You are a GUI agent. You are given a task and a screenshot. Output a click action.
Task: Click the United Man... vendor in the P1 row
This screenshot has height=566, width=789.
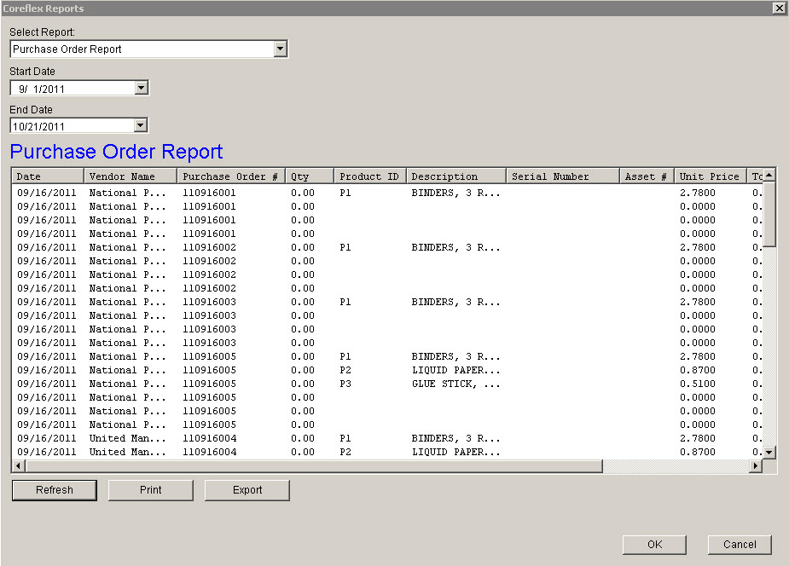[x=127, y=438]
